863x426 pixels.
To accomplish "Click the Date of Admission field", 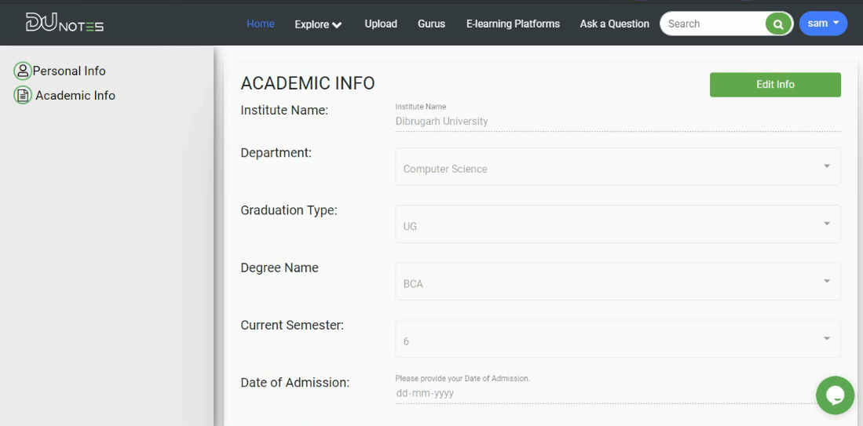I will [x=617, y=393].
